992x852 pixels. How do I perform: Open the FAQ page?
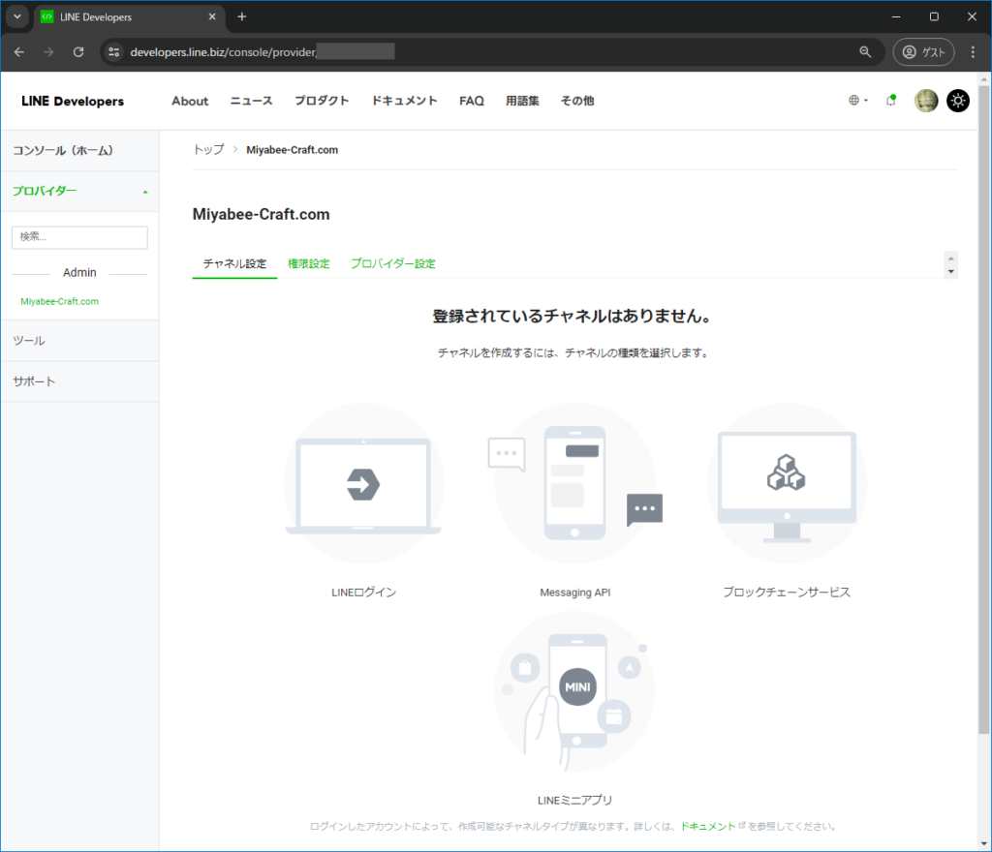tap(472, 101)
